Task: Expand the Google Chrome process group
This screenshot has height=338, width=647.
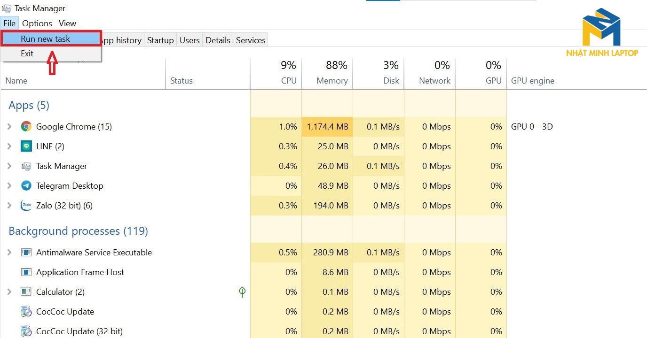Action: [x=9, y=126]
